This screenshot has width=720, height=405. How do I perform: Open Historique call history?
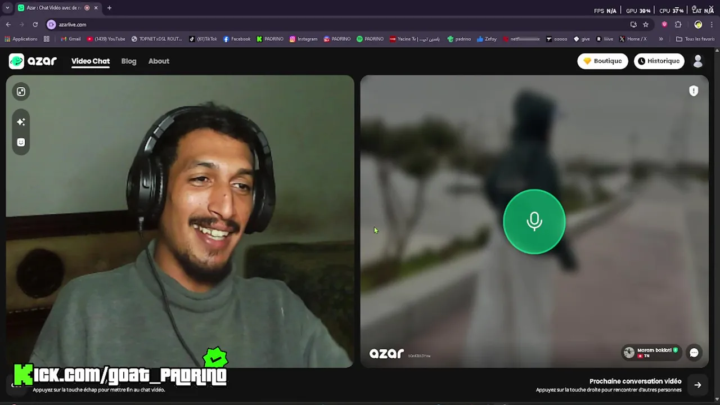click(x=659, y=61)
